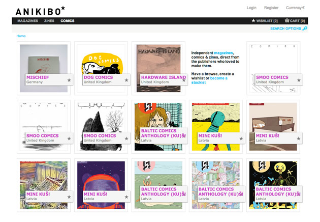Star the Smoo Comics black trees card
The width and height of the screenshot is (320, 222).
[126, 138]
